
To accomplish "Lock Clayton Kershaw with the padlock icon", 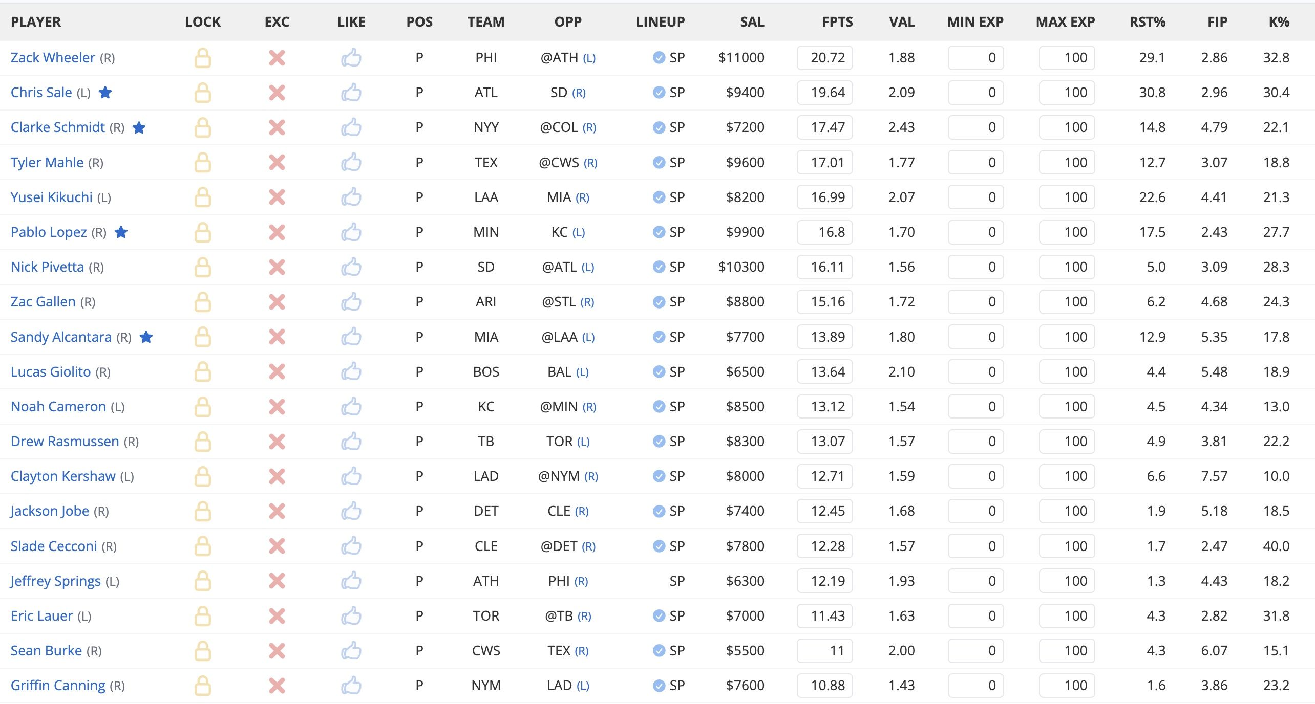I will coord(203,476).
